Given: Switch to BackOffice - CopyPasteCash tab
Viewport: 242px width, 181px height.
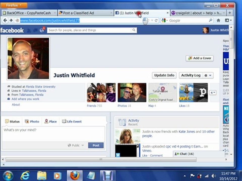Looking at the screenshot, I should (29, 13).
